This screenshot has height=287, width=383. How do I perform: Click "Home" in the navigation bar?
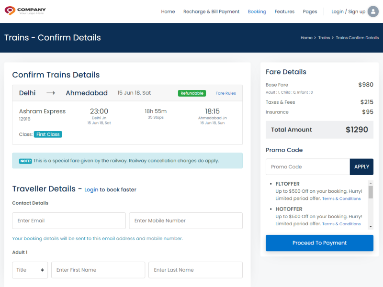[x=168, y=11]
